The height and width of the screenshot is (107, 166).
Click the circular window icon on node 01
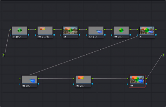[x=20, y=37]
